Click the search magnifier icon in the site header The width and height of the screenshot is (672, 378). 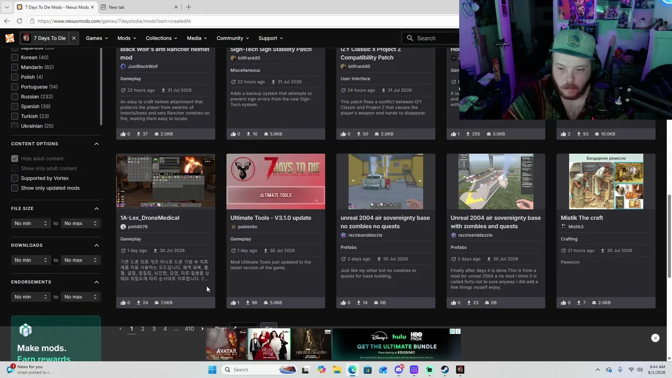[x=410, y=38]
